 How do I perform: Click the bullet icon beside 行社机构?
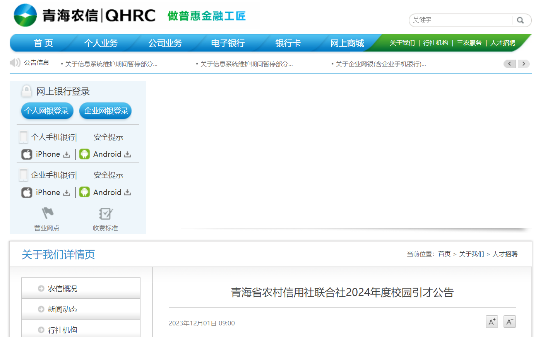tap(41, 330)
